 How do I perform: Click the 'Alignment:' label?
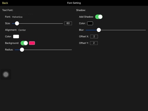(11, 30)
